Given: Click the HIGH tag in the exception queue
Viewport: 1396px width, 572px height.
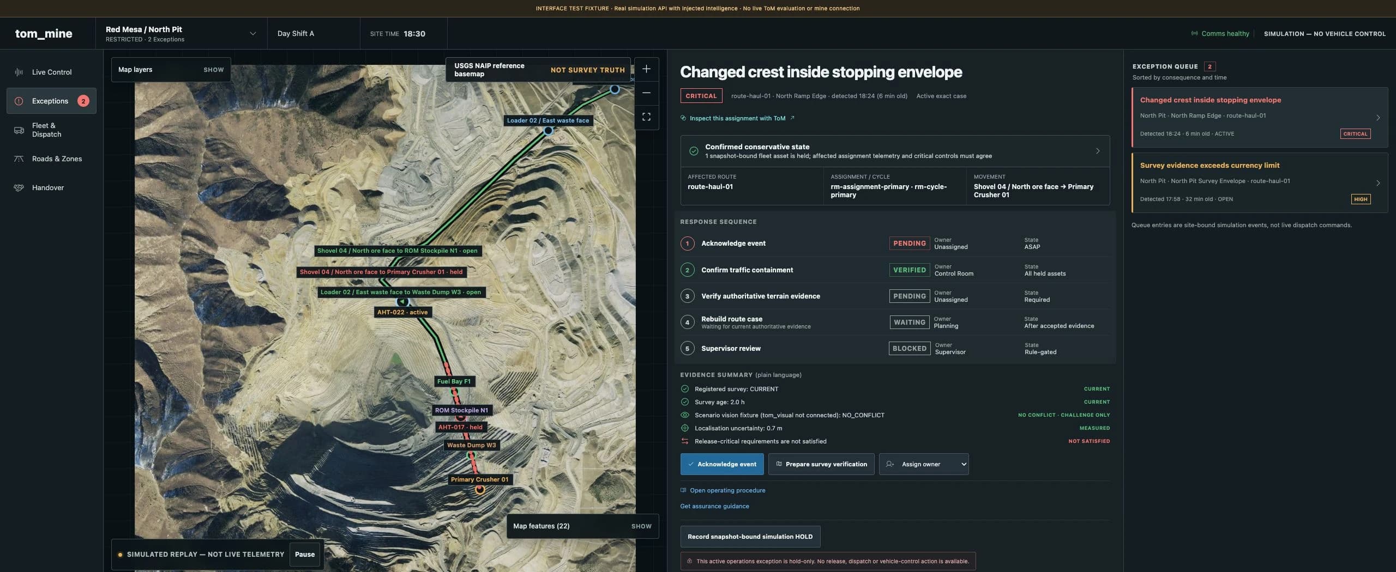Looking at the screenshot, I should [x=1361, y=199].
